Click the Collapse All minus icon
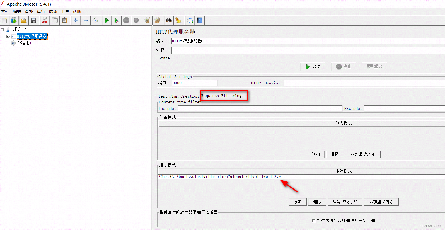This screenshot has width=445, height=230. [86, 20]
